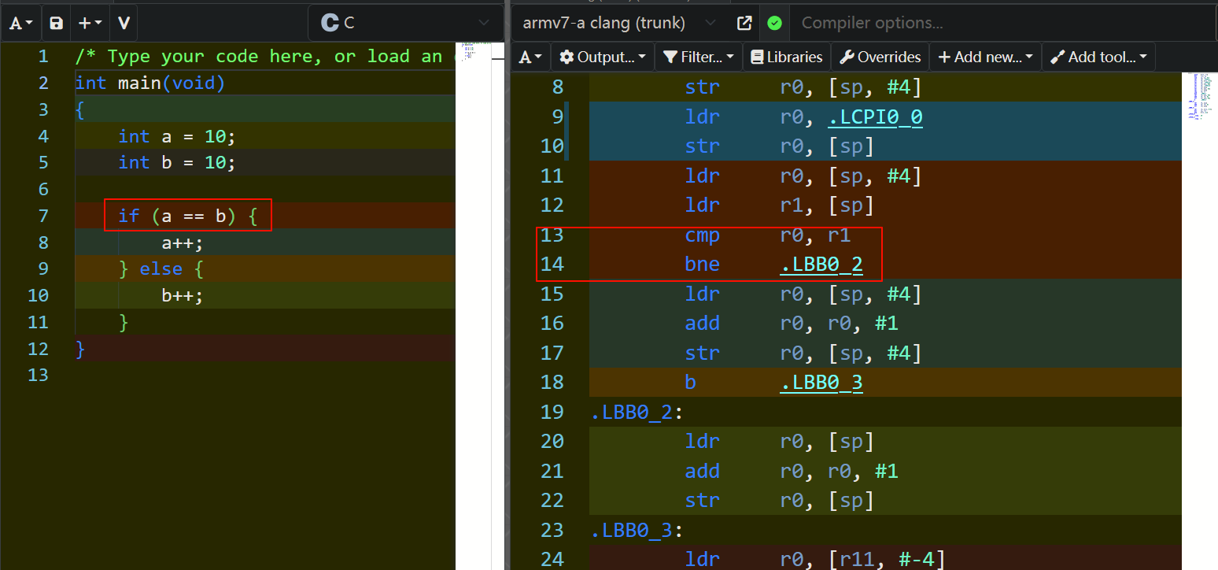The height and width of the screenshot is (570, 1218).
Task: Toggle Vim mode with the V button
Action: pos(124,24)
